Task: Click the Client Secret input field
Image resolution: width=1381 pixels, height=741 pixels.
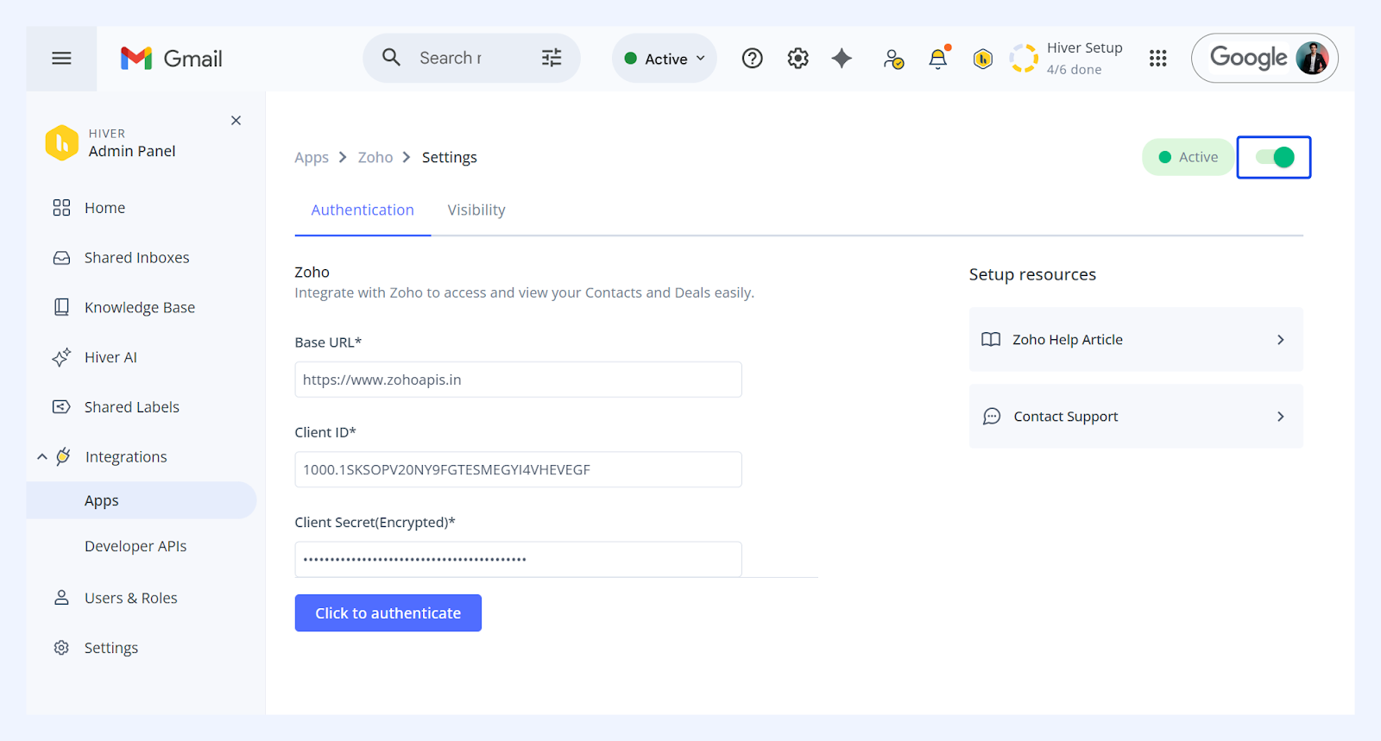Action: [518, 559]
